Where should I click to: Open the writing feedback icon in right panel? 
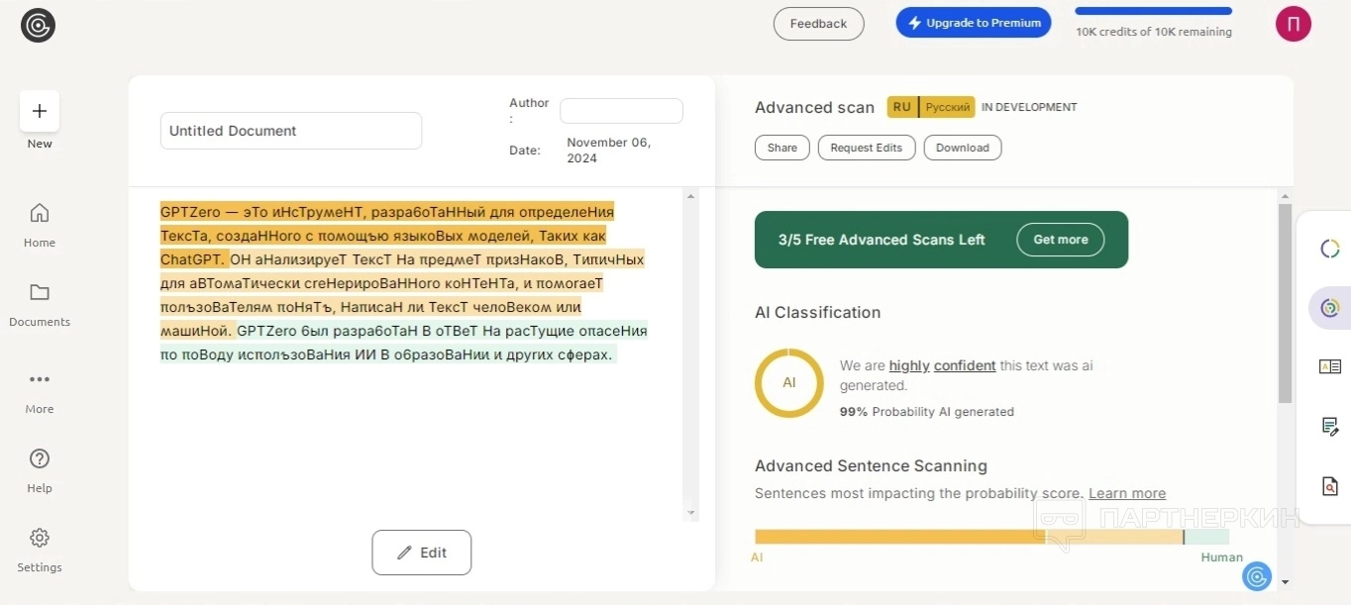[1329, 427]
